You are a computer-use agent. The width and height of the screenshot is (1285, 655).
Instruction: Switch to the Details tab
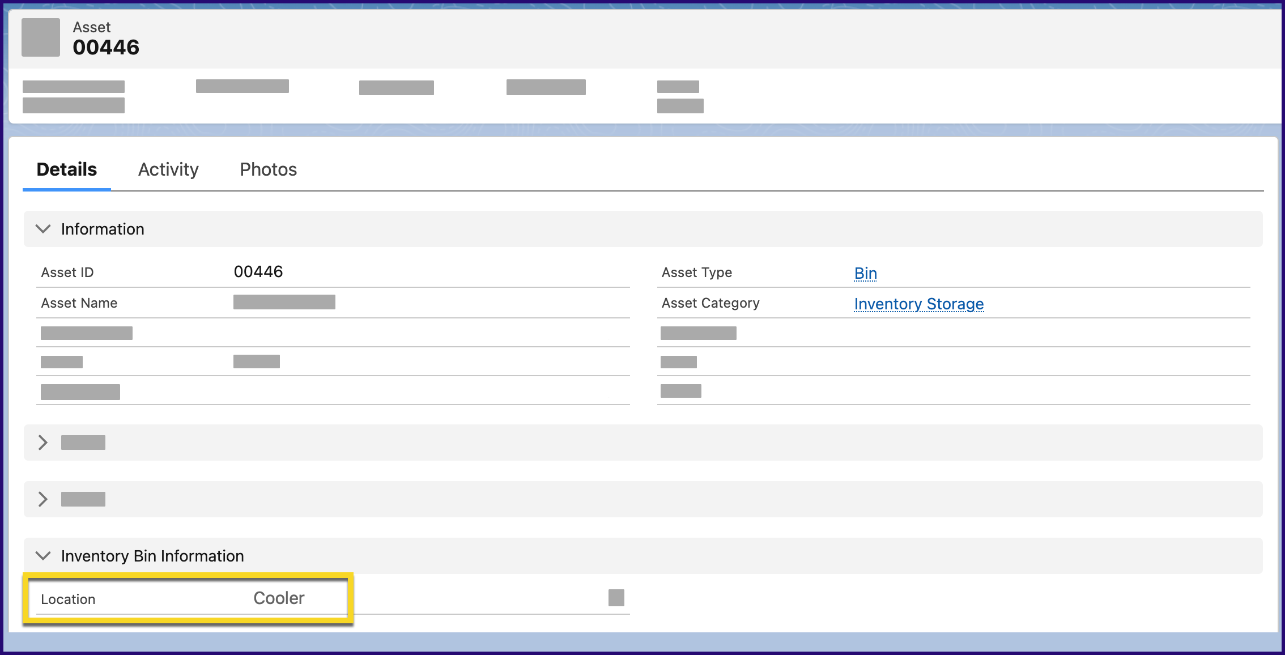pos(67,169)
